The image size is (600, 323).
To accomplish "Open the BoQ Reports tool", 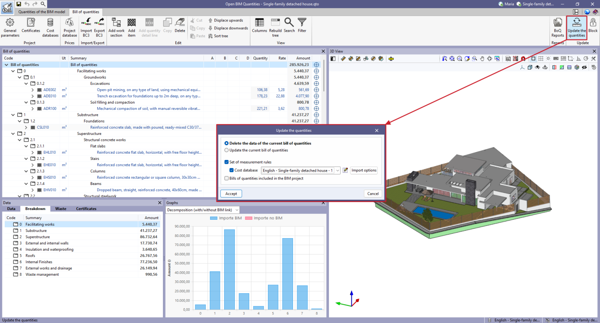I will click(557, 26).
